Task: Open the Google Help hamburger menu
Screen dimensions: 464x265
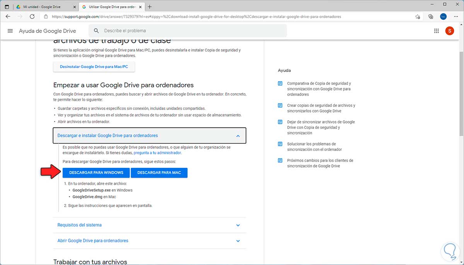Action: click(x=10, y=31)
